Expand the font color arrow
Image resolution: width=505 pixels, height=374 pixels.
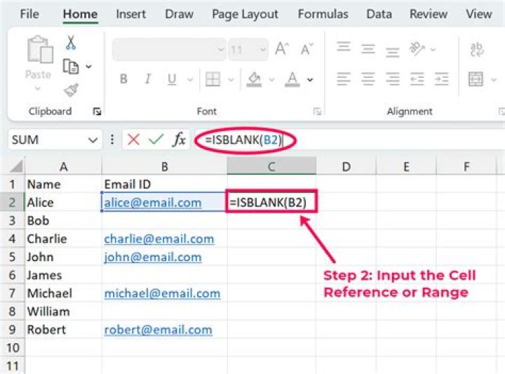(x=310, y=79)
